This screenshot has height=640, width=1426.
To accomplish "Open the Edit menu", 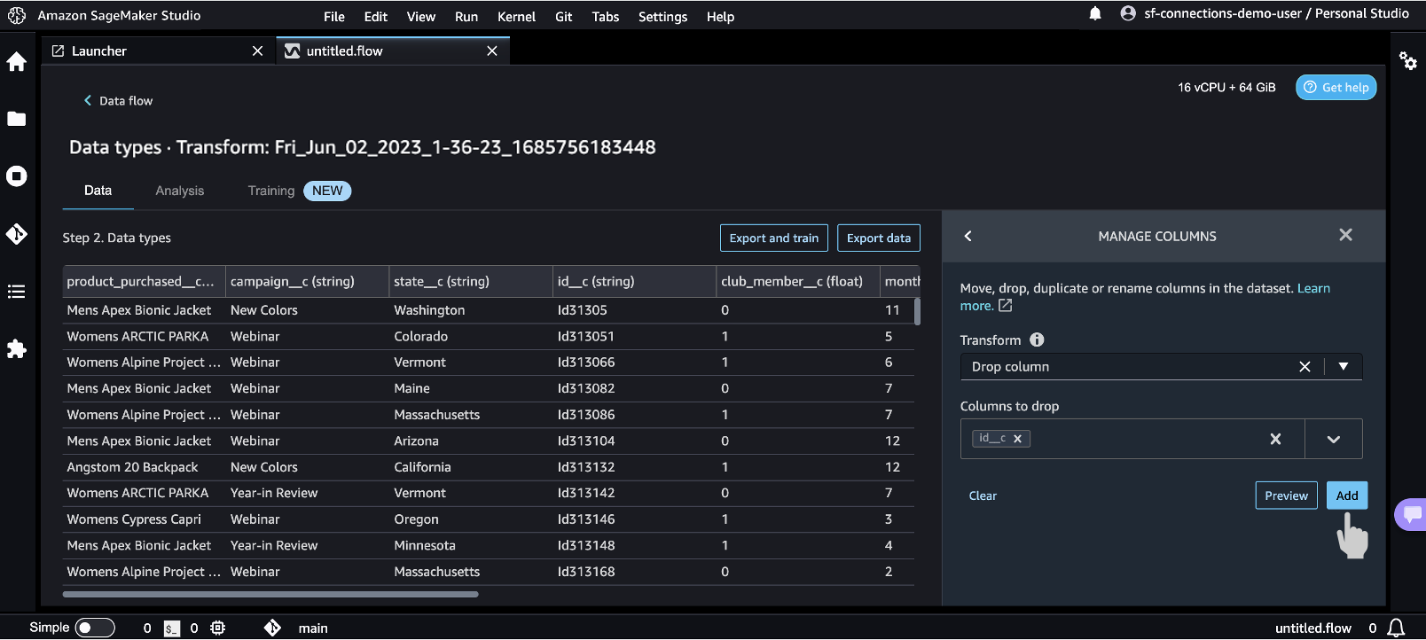I will coord(376,17).
